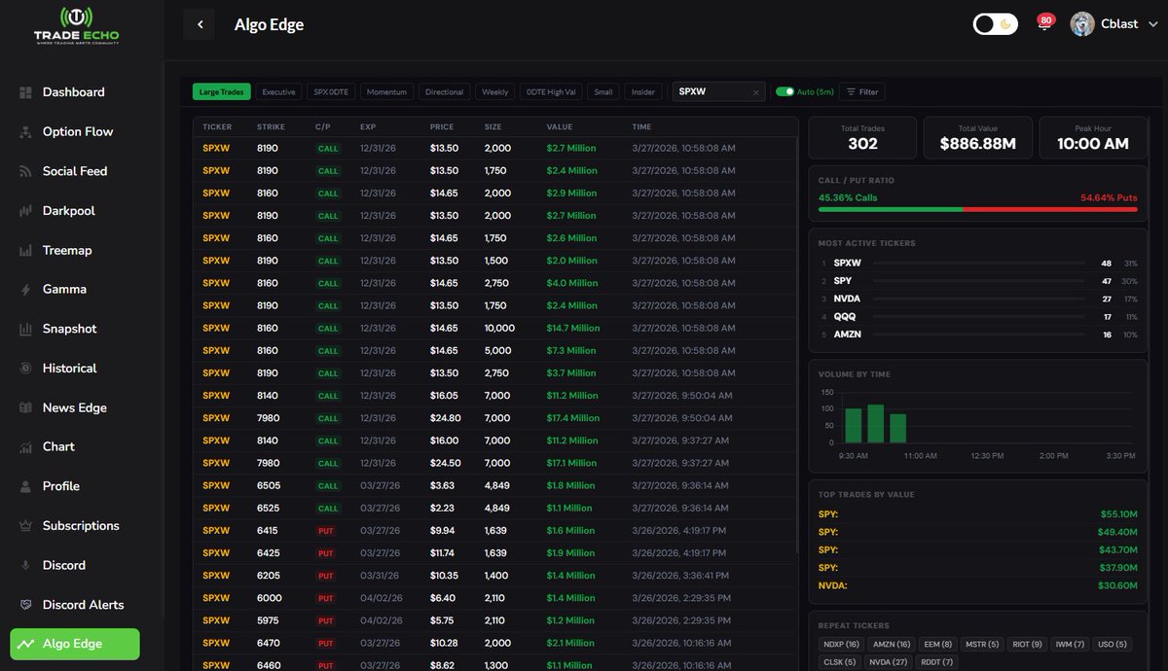Click the 10:00 AM volume bar
1168x671 pixels.
875,424
